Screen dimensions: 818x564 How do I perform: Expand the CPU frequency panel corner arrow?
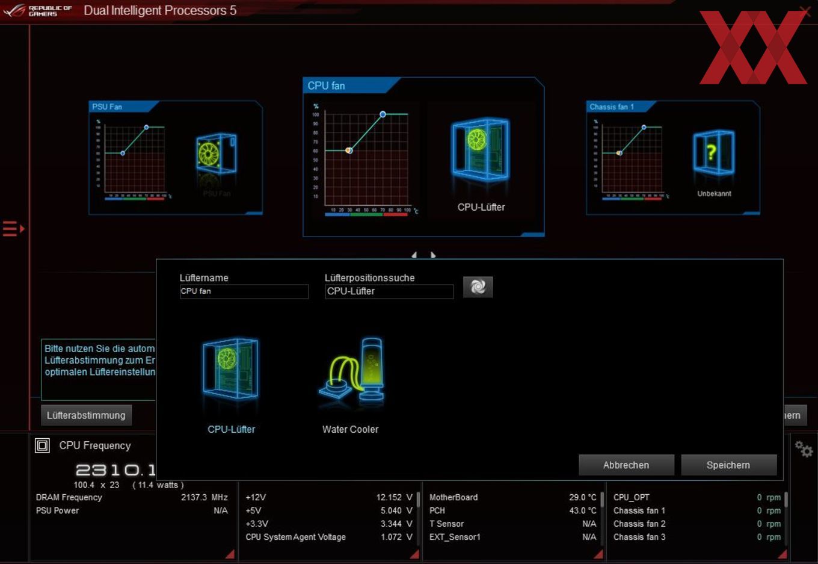tap(230, 554)
